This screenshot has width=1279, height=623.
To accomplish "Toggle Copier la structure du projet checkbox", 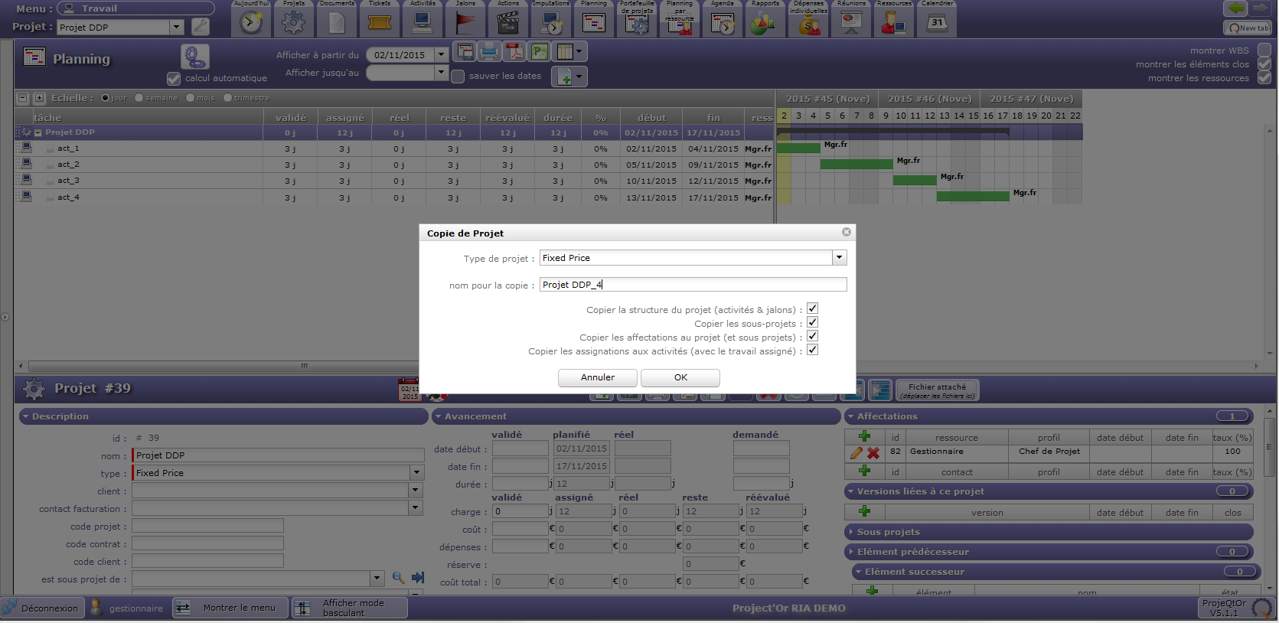I will (x=813, y=308).
